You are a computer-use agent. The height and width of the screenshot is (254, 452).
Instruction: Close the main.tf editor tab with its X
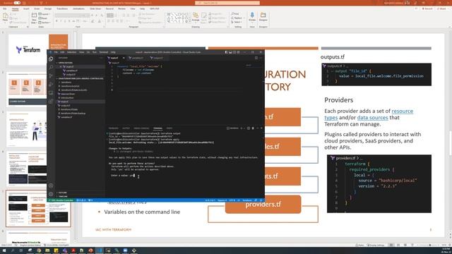(x=124, y=58)
